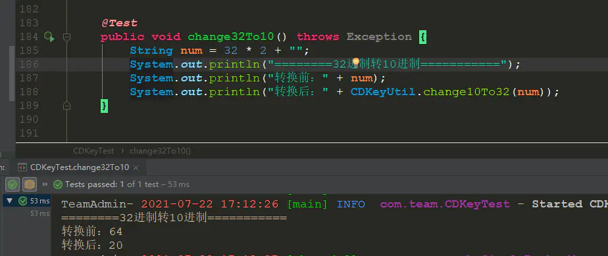Expand the more toolbar actions chevron

45,184
